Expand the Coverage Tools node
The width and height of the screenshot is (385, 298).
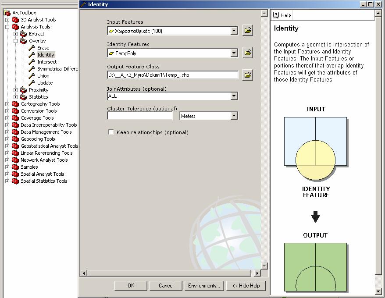point(7,118)
